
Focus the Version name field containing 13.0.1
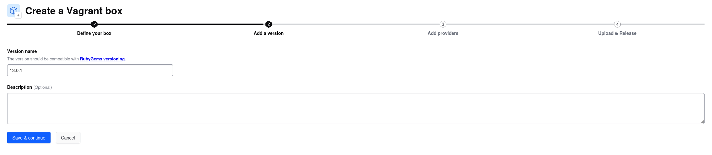point(90,70)
